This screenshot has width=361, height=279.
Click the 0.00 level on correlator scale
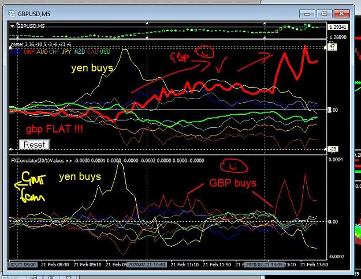pos(333,222)
